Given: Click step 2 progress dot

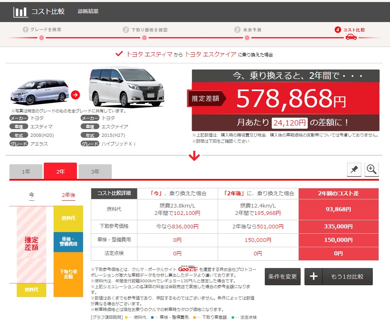Looking at the screenshot, I should point(144,38).
